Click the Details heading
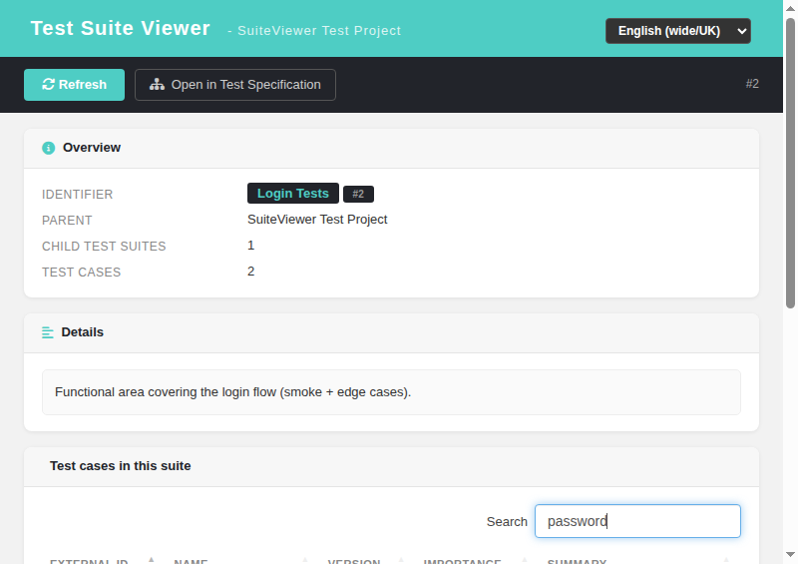 pyautogui.click(x=83, y=332)
